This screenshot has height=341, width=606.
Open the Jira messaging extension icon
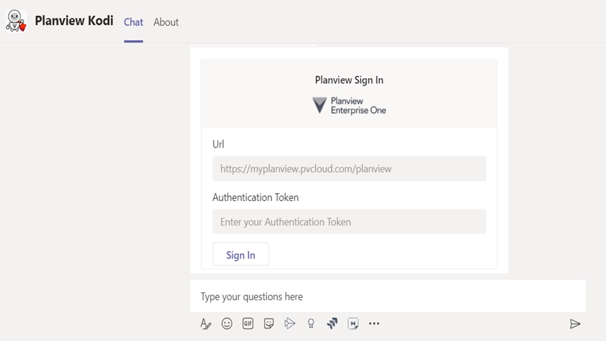tap(332, 324)
